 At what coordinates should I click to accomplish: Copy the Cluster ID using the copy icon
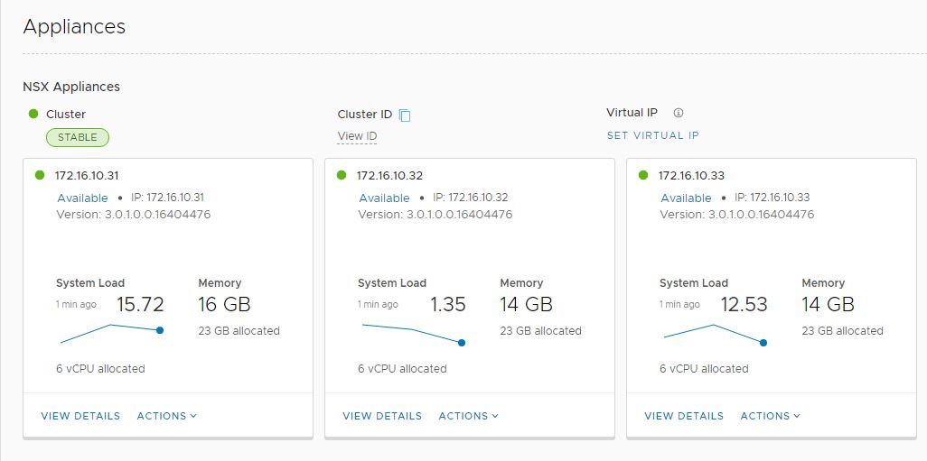pyautogui.click(x=405, y=115)
